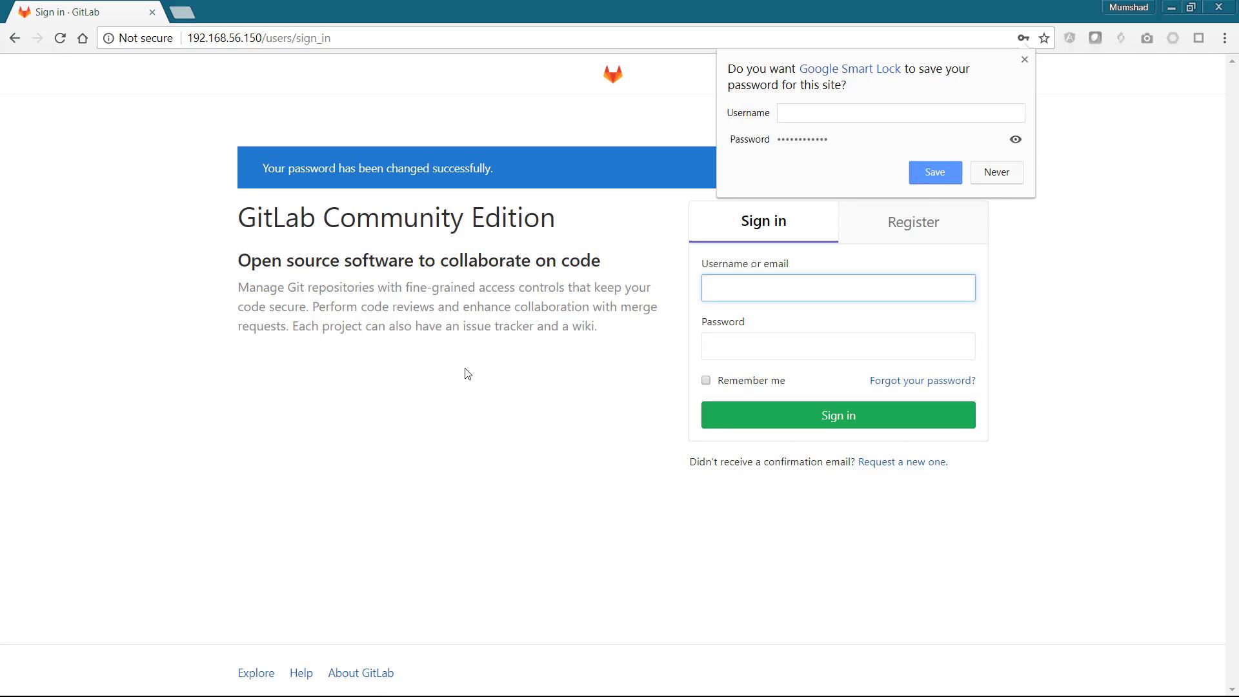Show password with eye icon

pyautogui.click(x=1015, y=139)
